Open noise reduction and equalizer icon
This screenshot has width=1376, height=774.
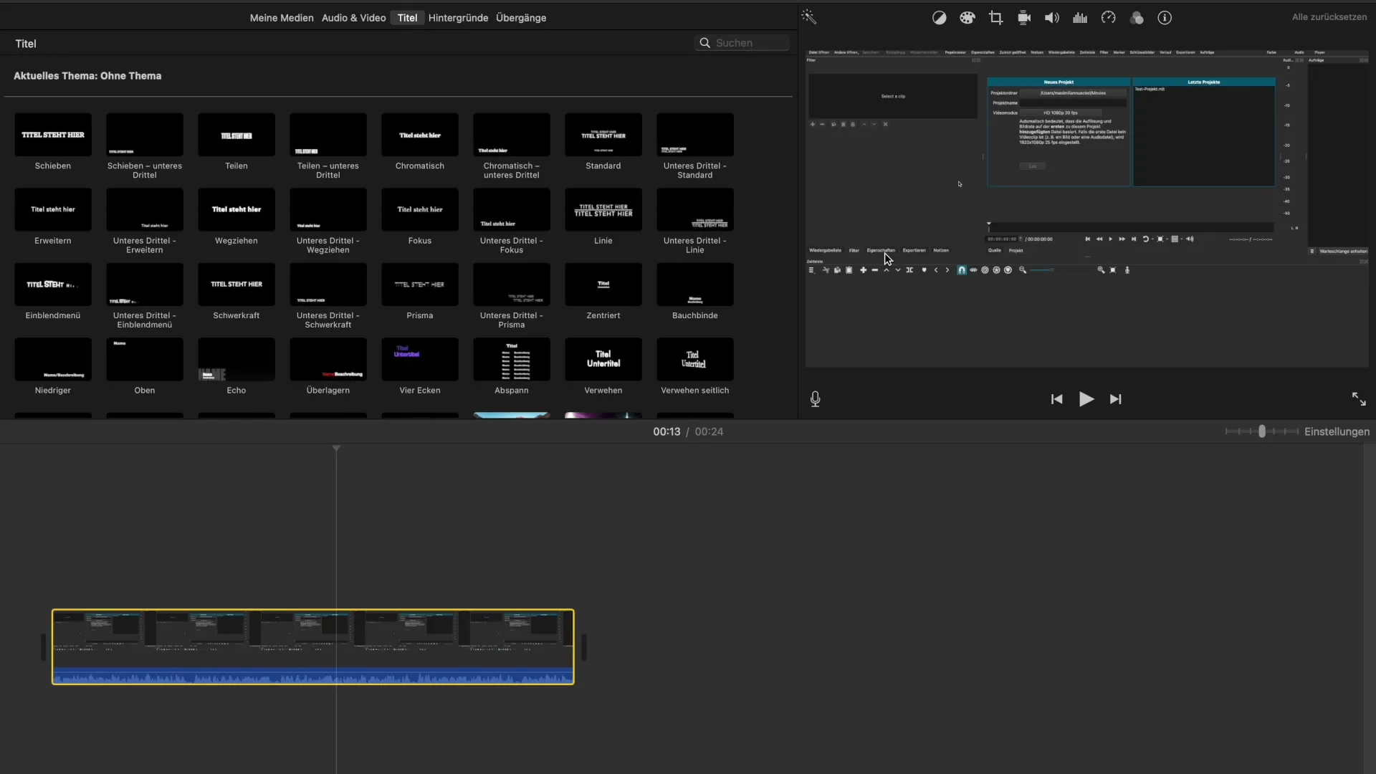[x=1080, y=18]
